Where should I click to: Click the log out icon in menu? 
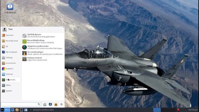pyautogui.click(x=62, y=105)
